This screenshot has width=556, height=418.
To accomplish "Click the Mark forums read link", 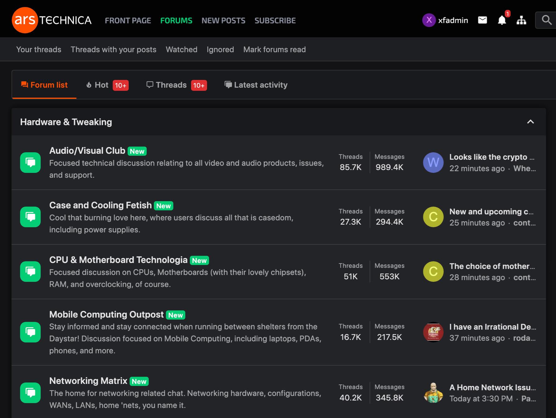I will click(275, 49).
